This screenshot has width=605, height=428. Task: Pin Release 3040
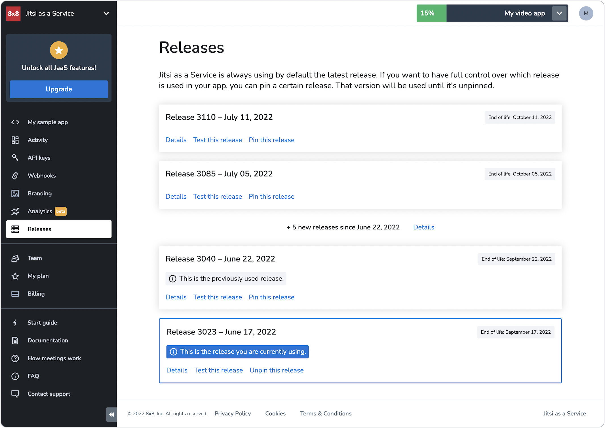(271, 297)
